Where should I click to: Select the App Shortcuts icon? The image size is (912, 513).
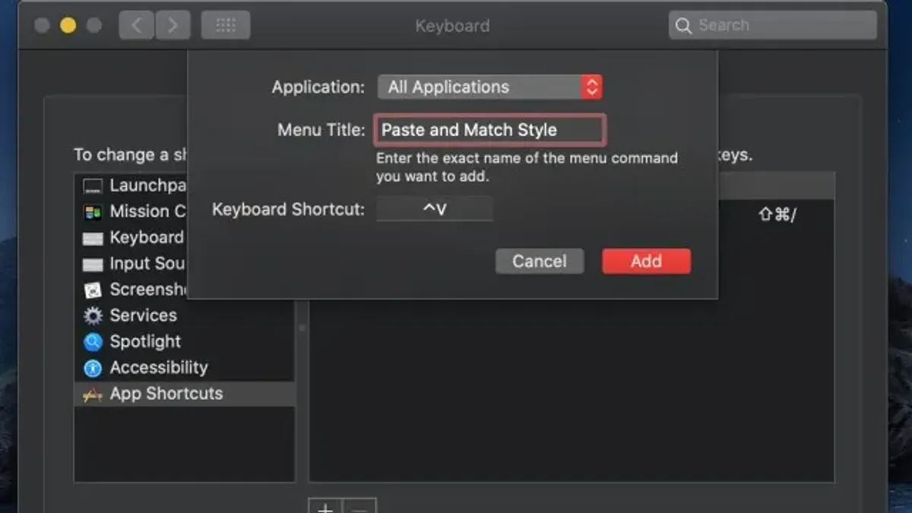pos(93,394)
